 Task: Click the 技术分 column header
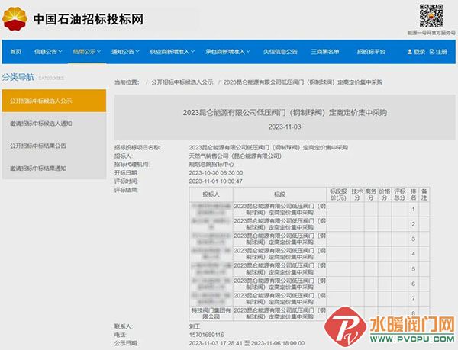357,194
